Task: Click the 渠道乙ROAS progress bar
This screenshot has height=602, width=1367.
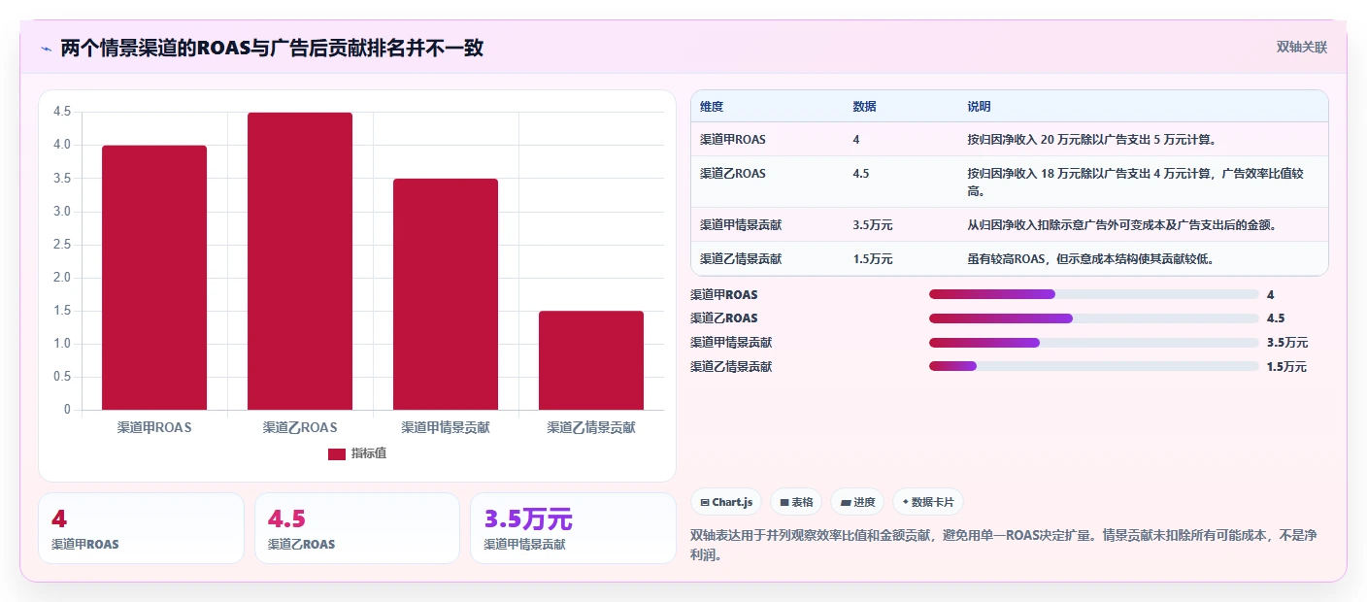Action: tap(1094, 318)
